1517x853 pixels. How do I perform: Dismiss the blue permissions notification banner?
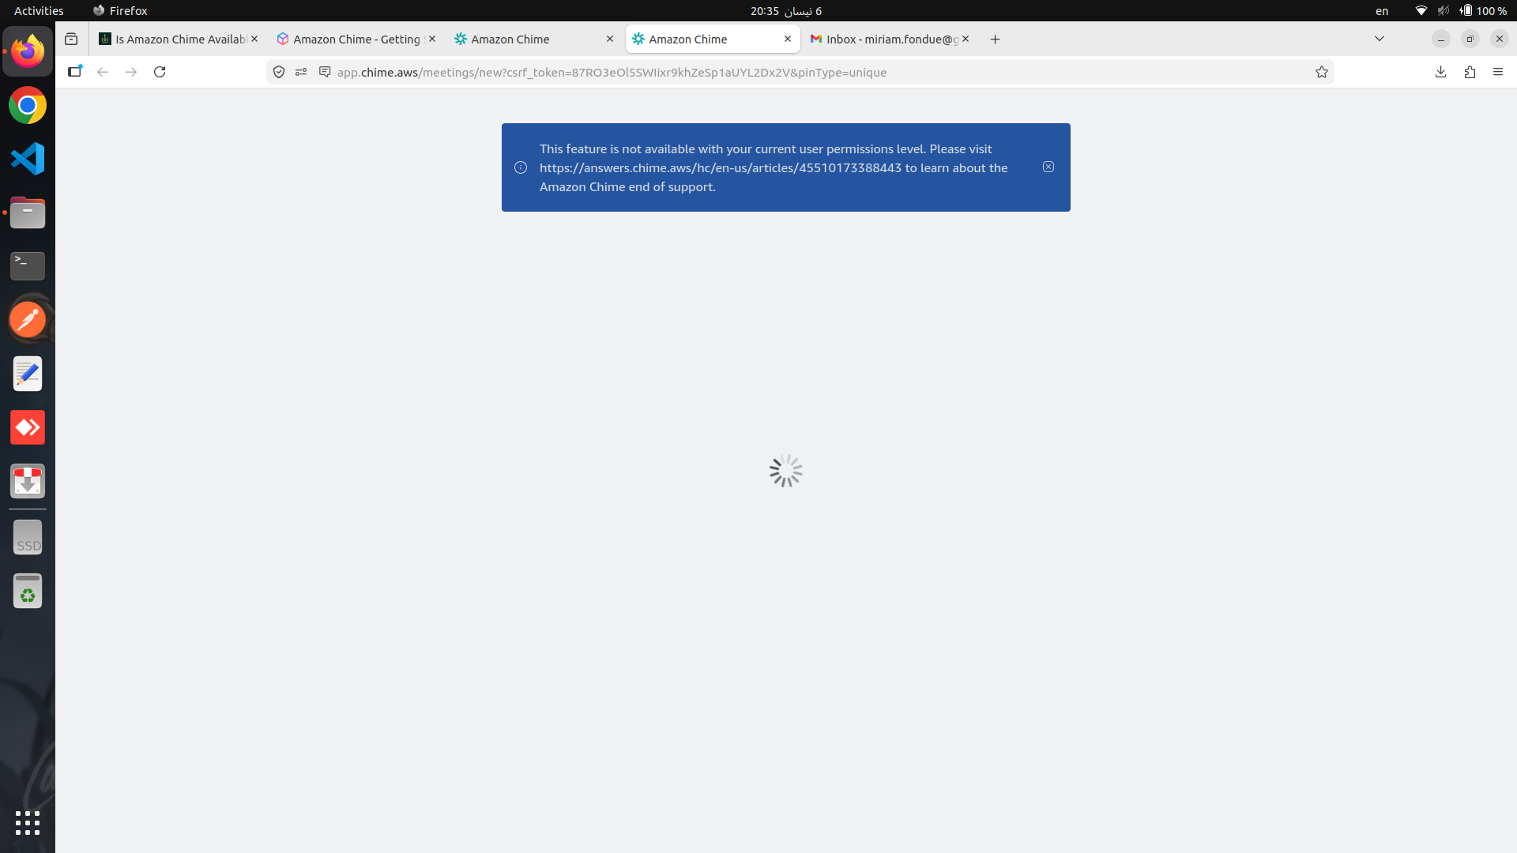1048,167
